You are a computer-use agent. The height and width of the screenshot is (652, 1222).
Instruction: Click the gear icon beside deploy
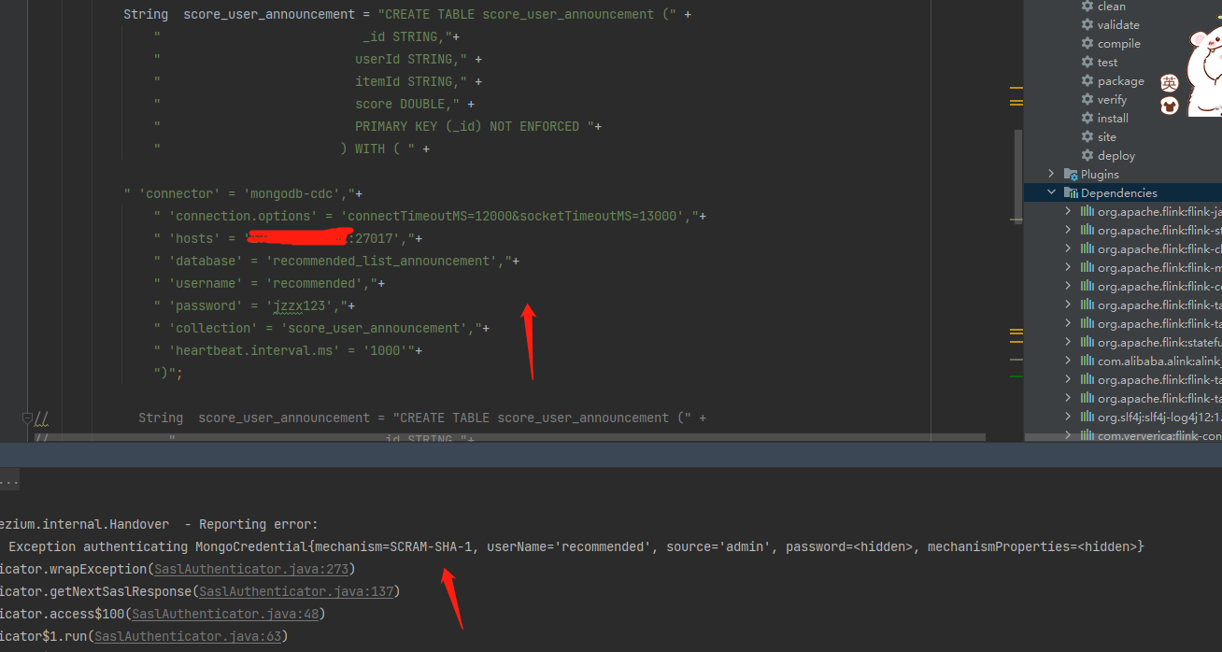(x=1087, y=155)
